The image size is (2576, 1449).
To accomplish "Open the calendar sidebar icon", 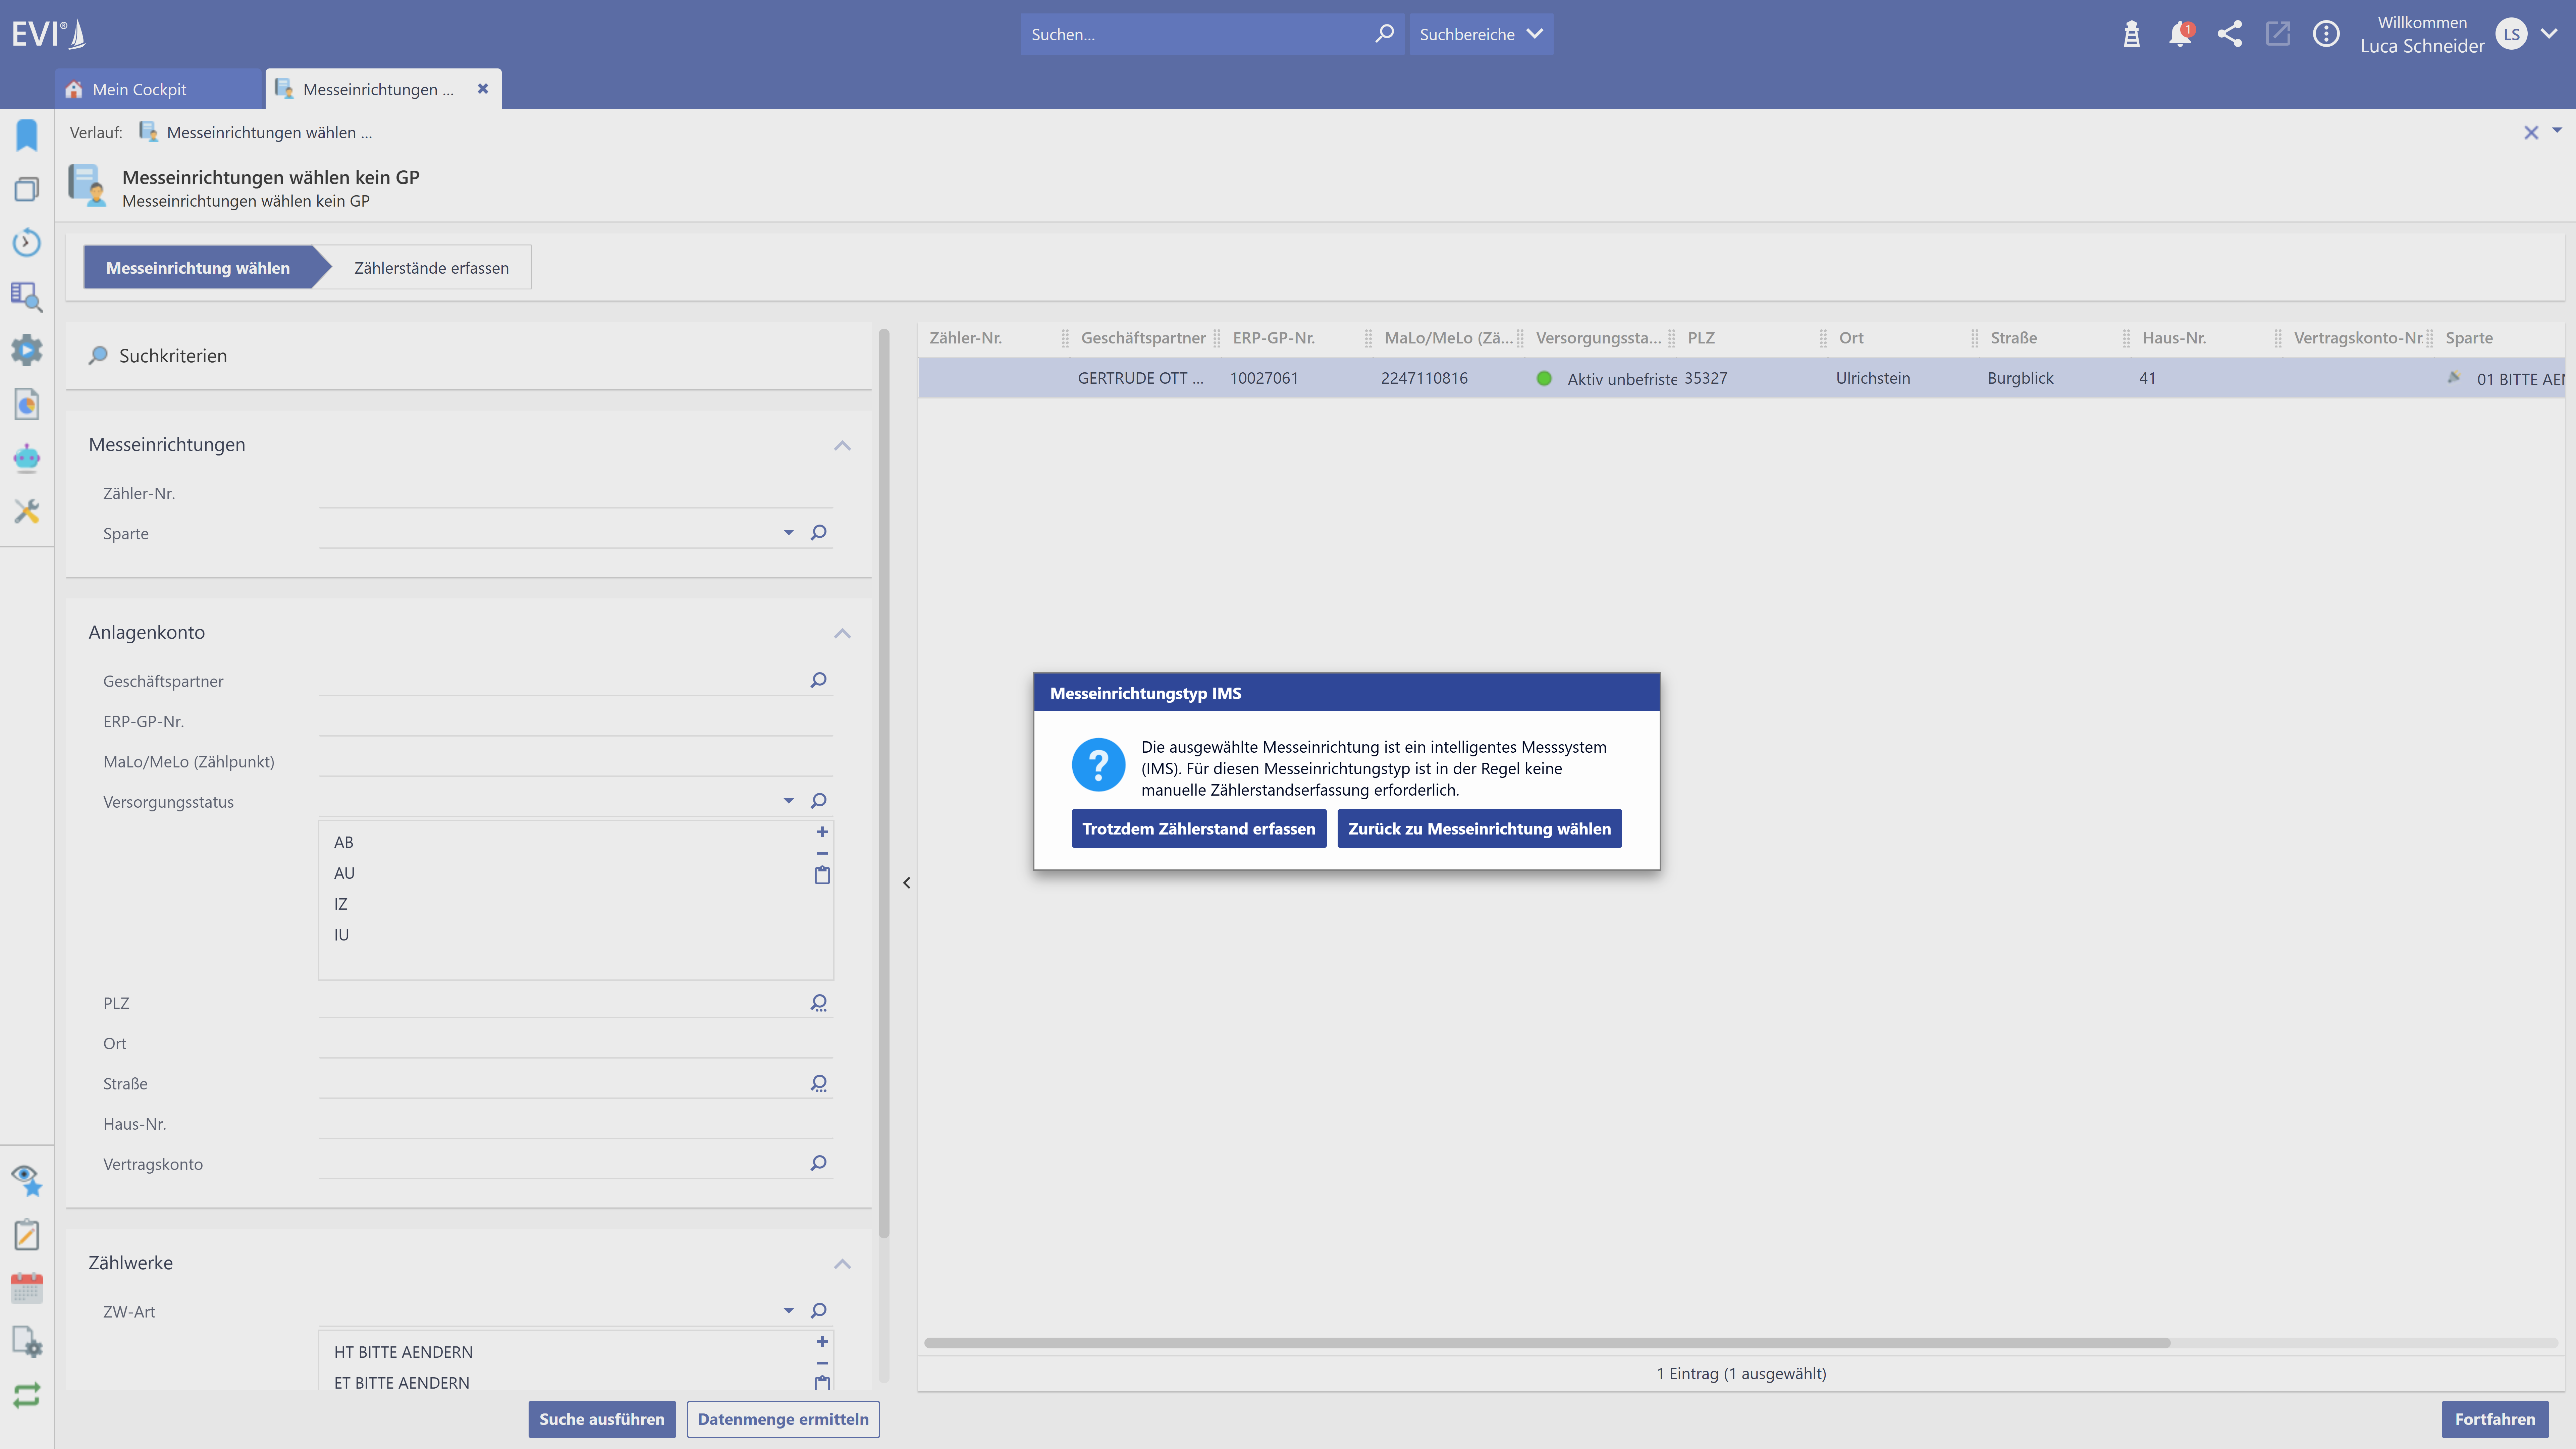I will coord(27,1288).
